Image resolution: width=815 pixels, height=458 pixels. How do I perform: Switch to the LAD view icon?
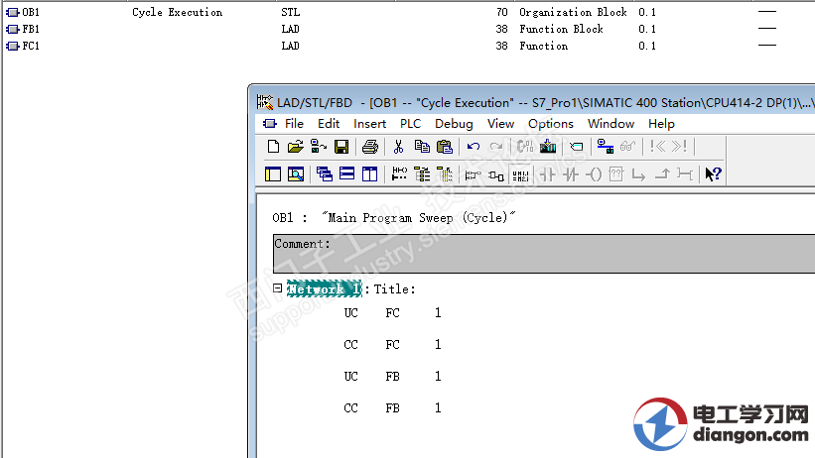[x=473, y=175]
